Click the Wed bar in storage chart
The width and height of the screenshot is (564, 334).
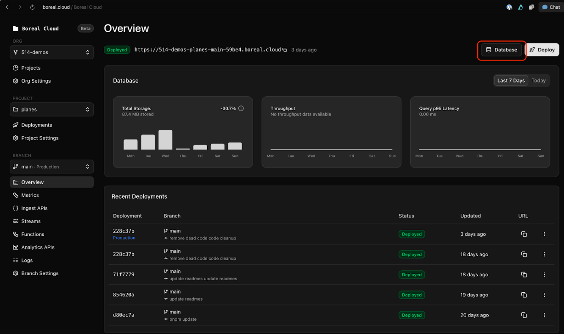click(x=165, y=140)
